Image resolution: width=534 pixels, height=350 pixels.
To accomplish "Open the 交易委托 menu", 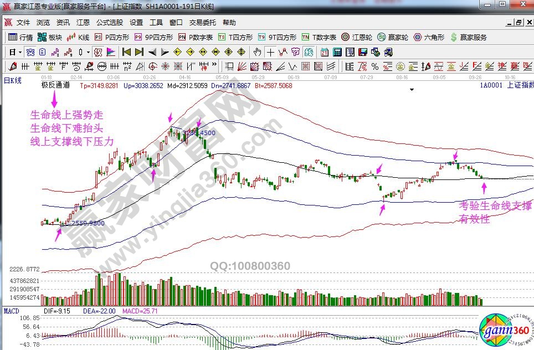I will coord(203,23).
